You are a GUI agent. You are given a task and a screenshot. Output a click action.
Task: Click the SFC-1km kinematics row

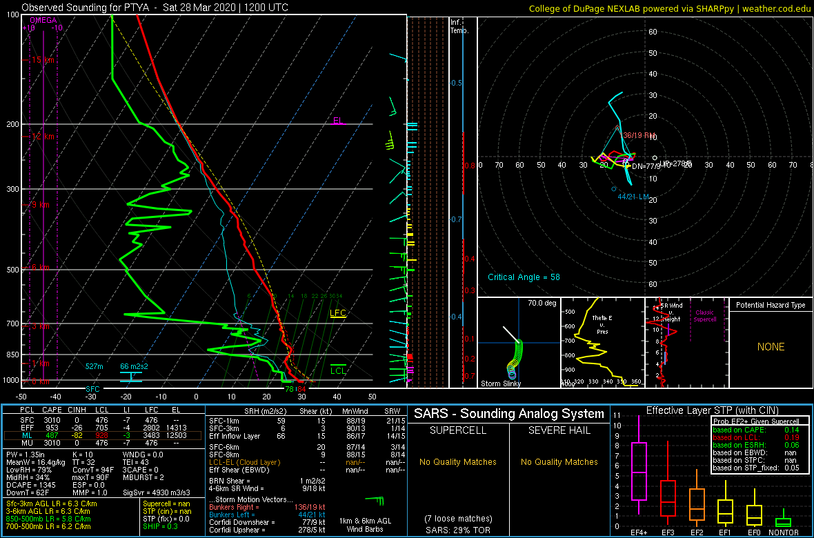[x=306, y=420]
